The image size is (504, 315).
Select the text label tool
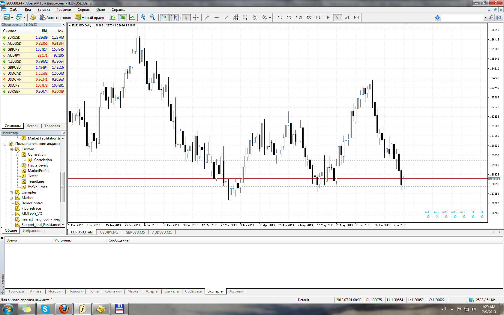pos(255,17)
